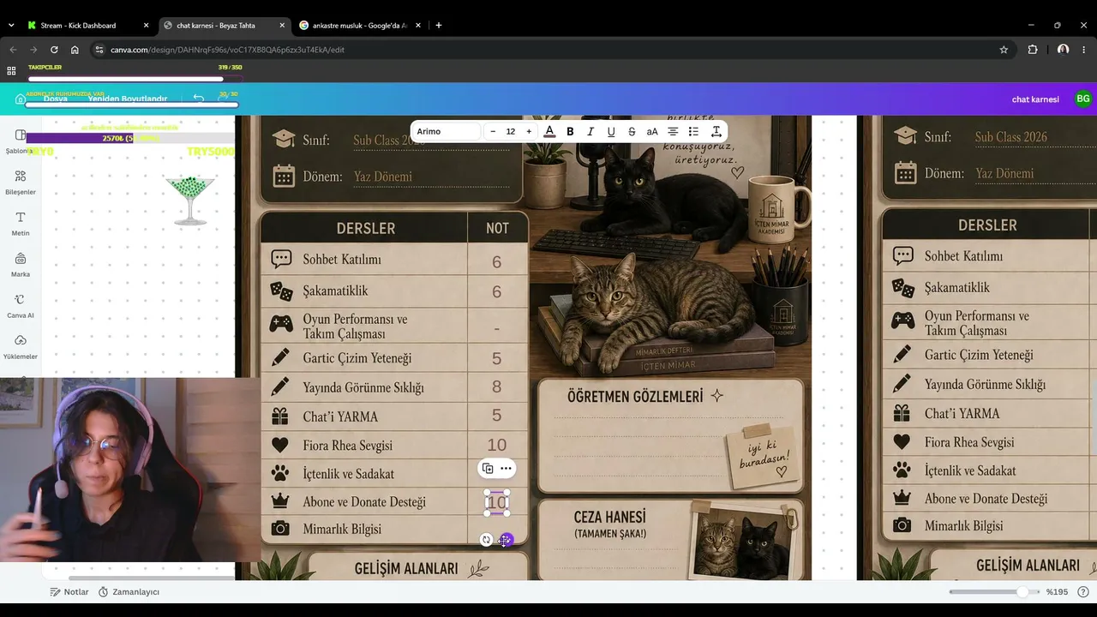
Task: Select the martini glass image on whiteboard
Action: 190,201
